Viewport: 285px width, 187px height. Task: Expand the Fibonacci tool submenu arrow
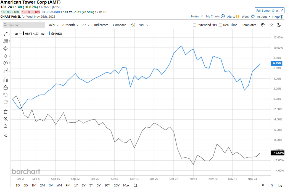point(10,41)
